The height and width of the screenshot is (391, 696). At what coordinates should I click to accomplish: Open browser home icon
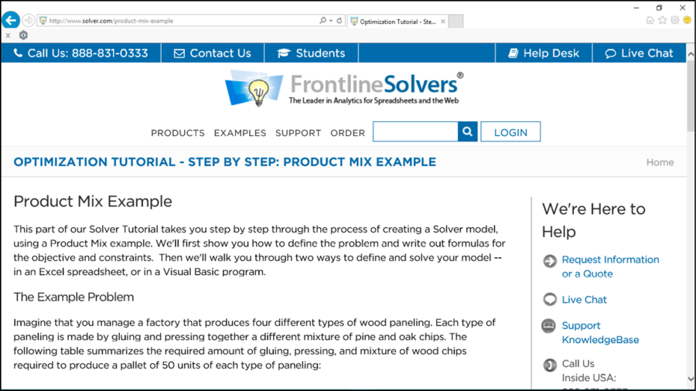pyautogui.click(x=650, y=20)
